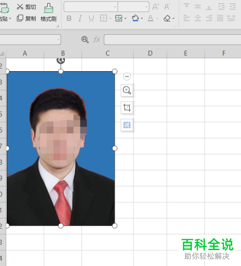Click the cell borders icon
This screenshot has width=241, height=266.
[x=104, y=18]
